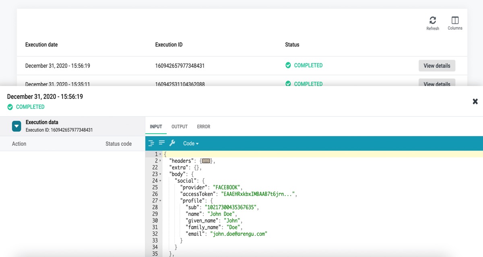The height and width of the screenshot is (257, 483).
Task: Collapse the body object on line 23
Action: click(x=160, y=174)
